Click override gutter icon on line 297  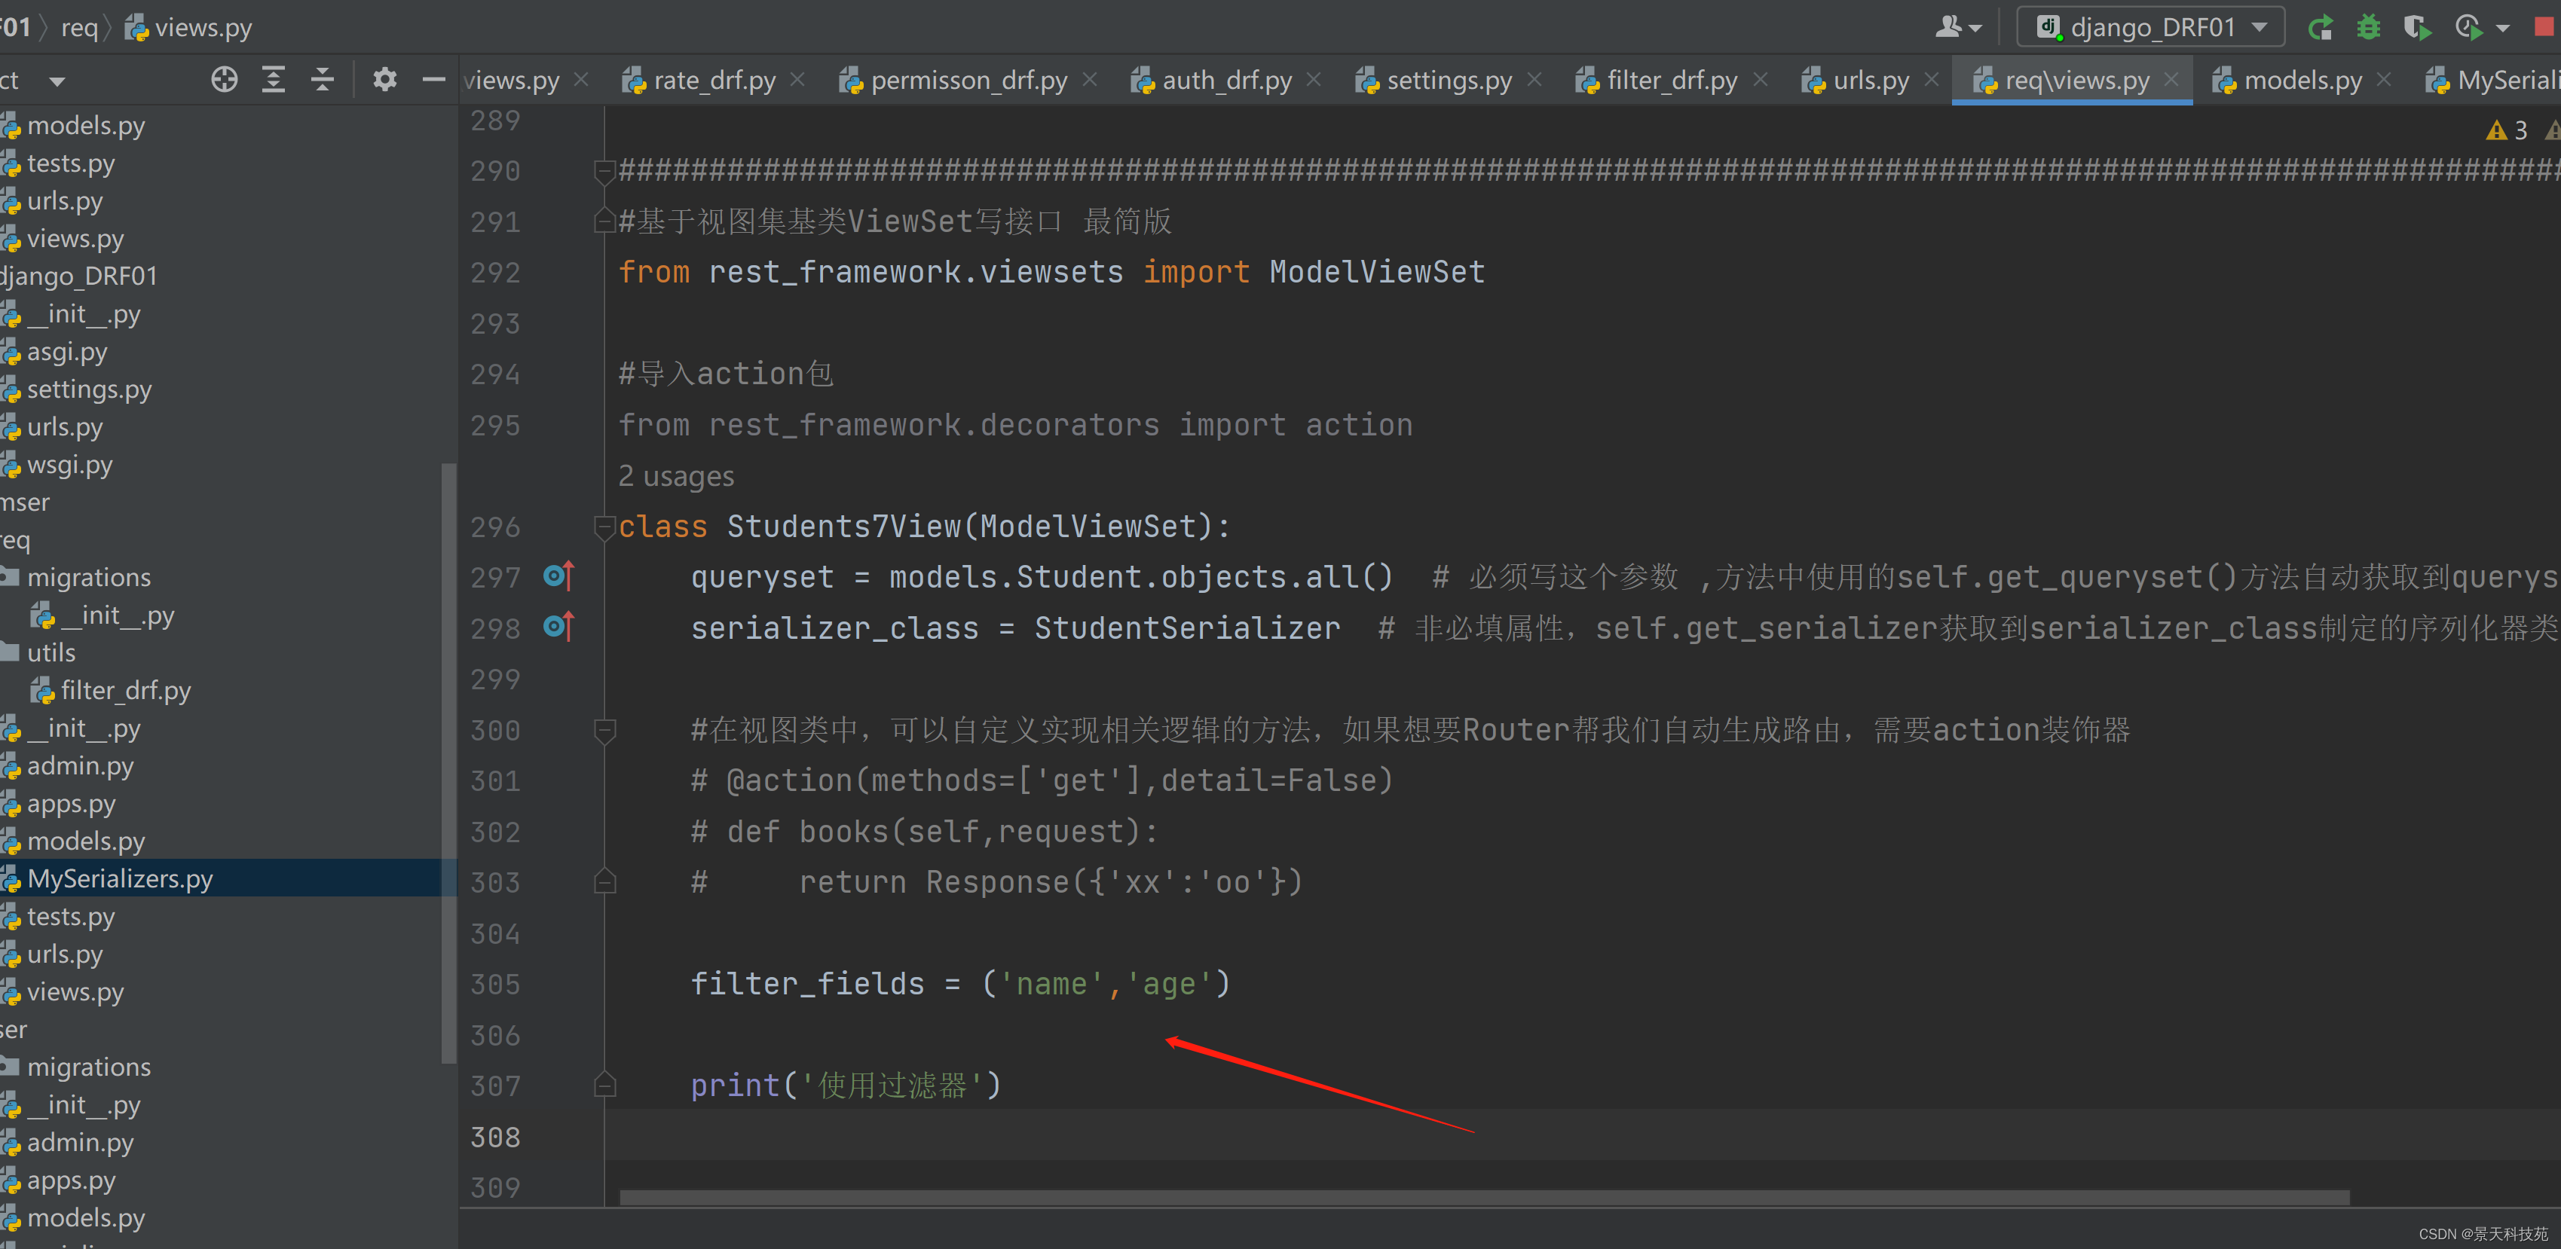pyautogui.click(x=558, y=576)
